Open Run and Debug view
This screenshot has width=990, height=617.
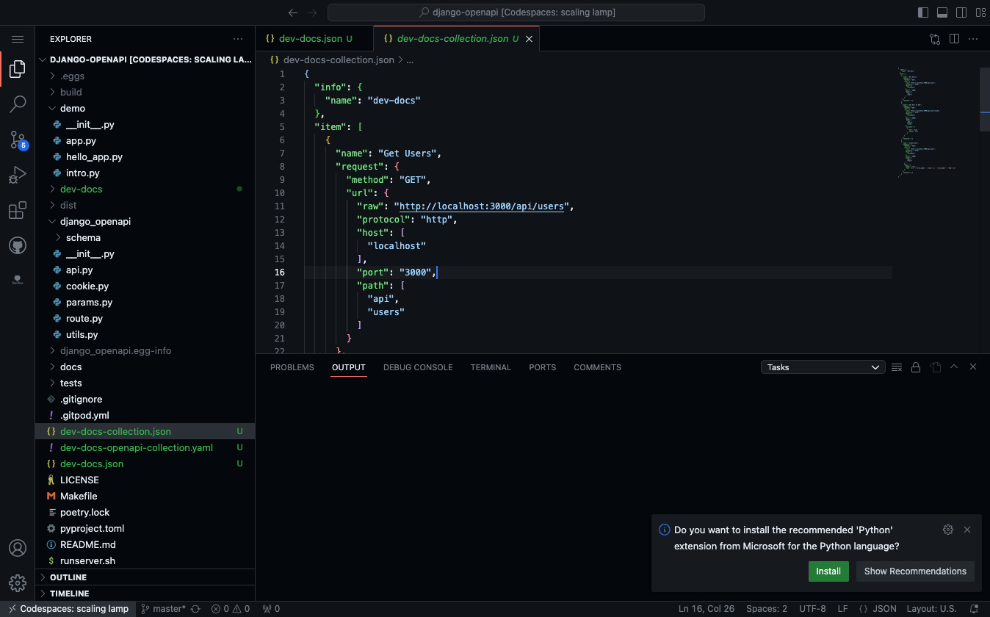click(18, 175)
